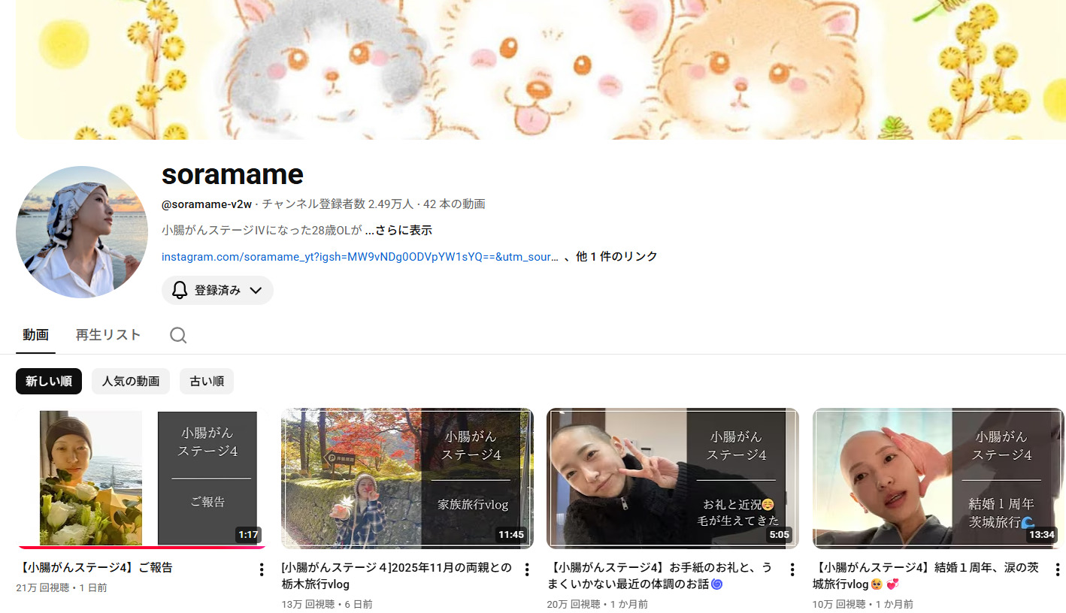Show 他 1 件のリンク additional links

(x=616, y=256)
